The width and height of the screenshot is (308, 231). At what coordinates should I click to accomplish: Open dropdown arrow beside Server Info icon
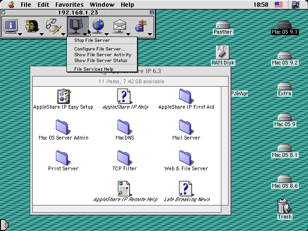[x=20, y=34]
